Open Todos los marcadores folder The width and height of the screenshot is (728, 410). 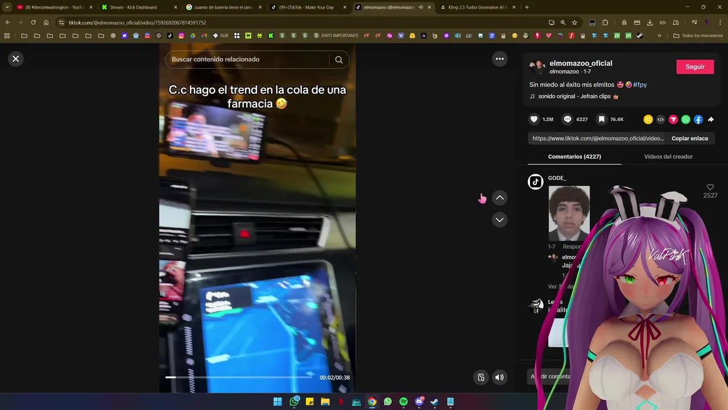[698, 35]
